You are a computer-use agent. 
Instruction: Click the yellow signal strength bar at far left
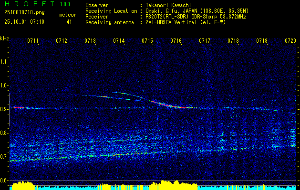click(23, 185)
